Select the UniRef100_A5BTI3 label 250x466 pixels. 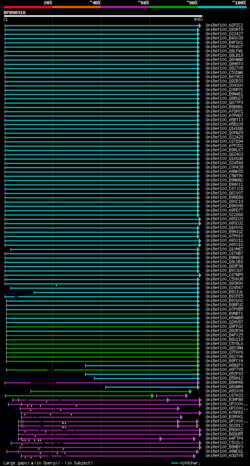pyautogui.click(x=224, y=120)
